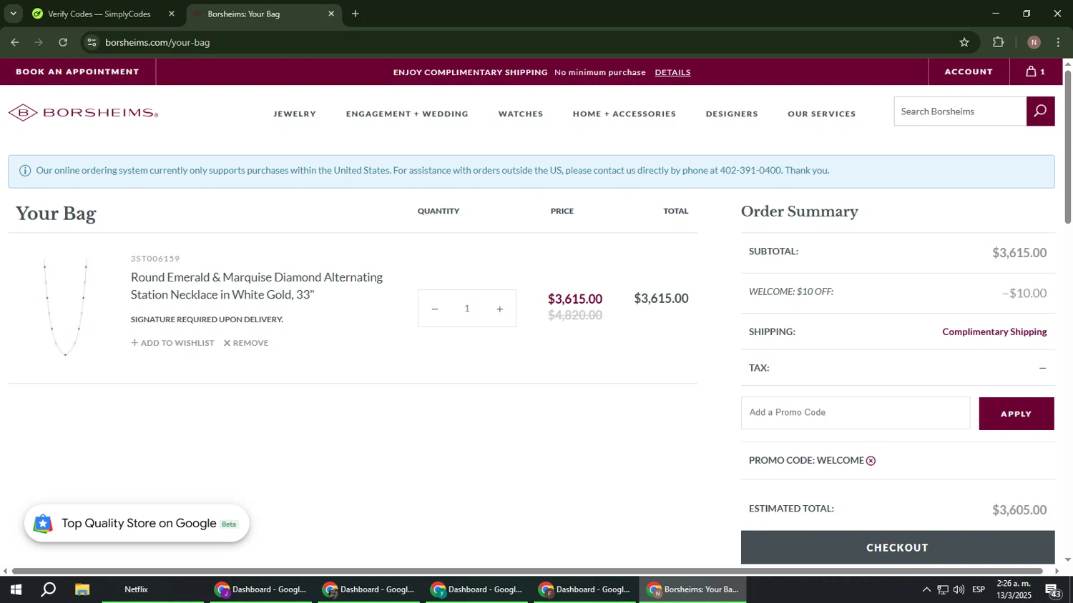Open network settings in system tray

click(x=943, y=589)
